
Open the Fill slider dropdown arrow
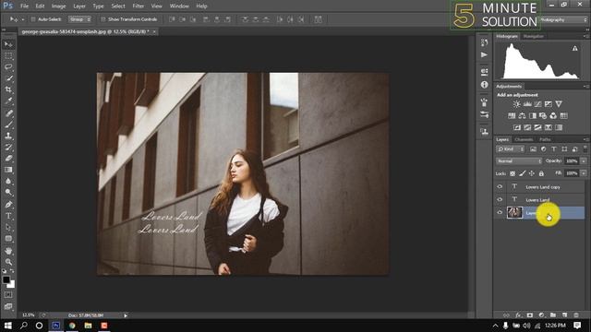pos(584,173)
